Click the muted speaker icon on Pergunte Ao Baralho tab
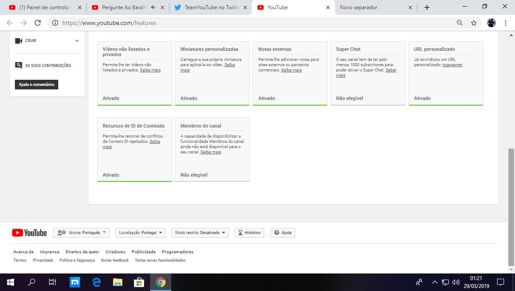 tap(153, 7)
